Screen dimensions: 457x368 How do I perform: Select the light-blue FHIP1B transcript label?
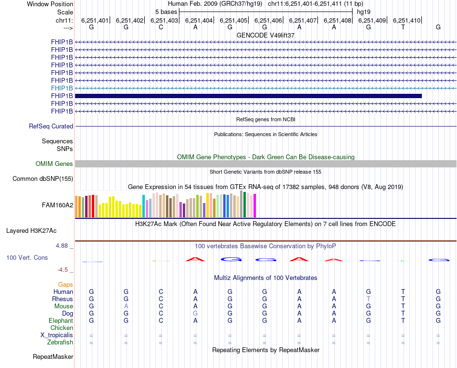pos(62,88)
